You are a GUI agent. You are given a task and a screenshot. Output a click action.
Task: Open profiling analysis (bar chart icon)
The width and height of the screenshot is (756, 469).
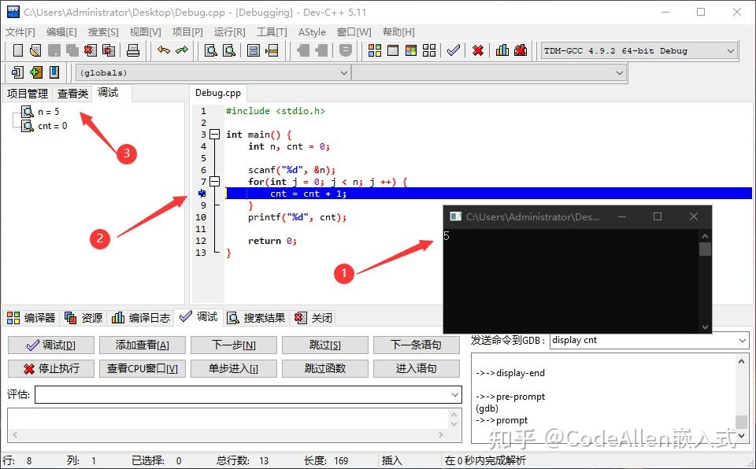[x=502, y=50]
